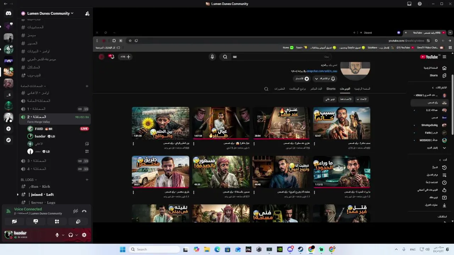Open Discord inbox icon in title bar
454x255 pixels.
click(x=409, y=4)
